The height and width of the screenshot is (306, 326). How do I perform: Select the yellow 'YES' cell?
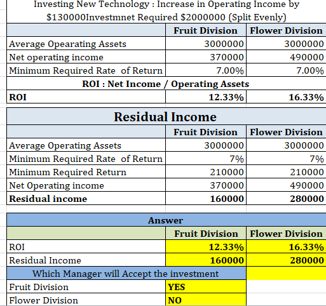pos(206,287)
